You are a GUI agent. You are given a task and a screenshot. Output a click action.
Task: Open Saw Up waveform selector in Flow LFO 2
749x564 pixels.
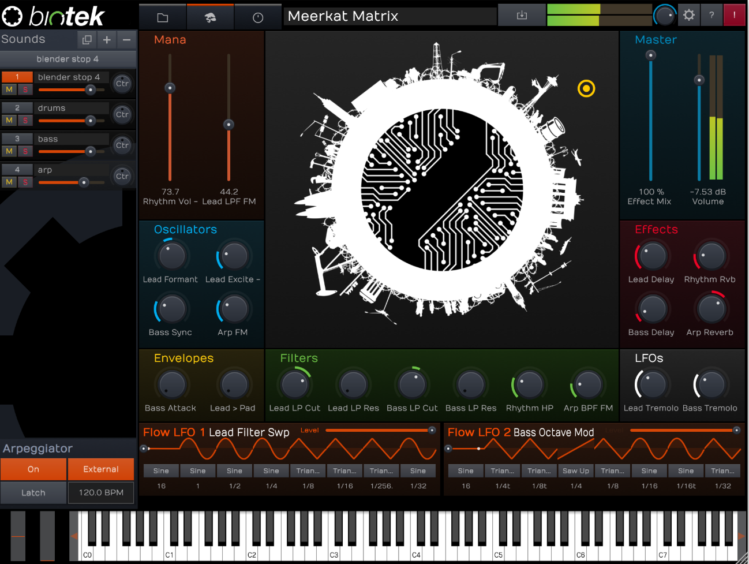click(576, 471)
